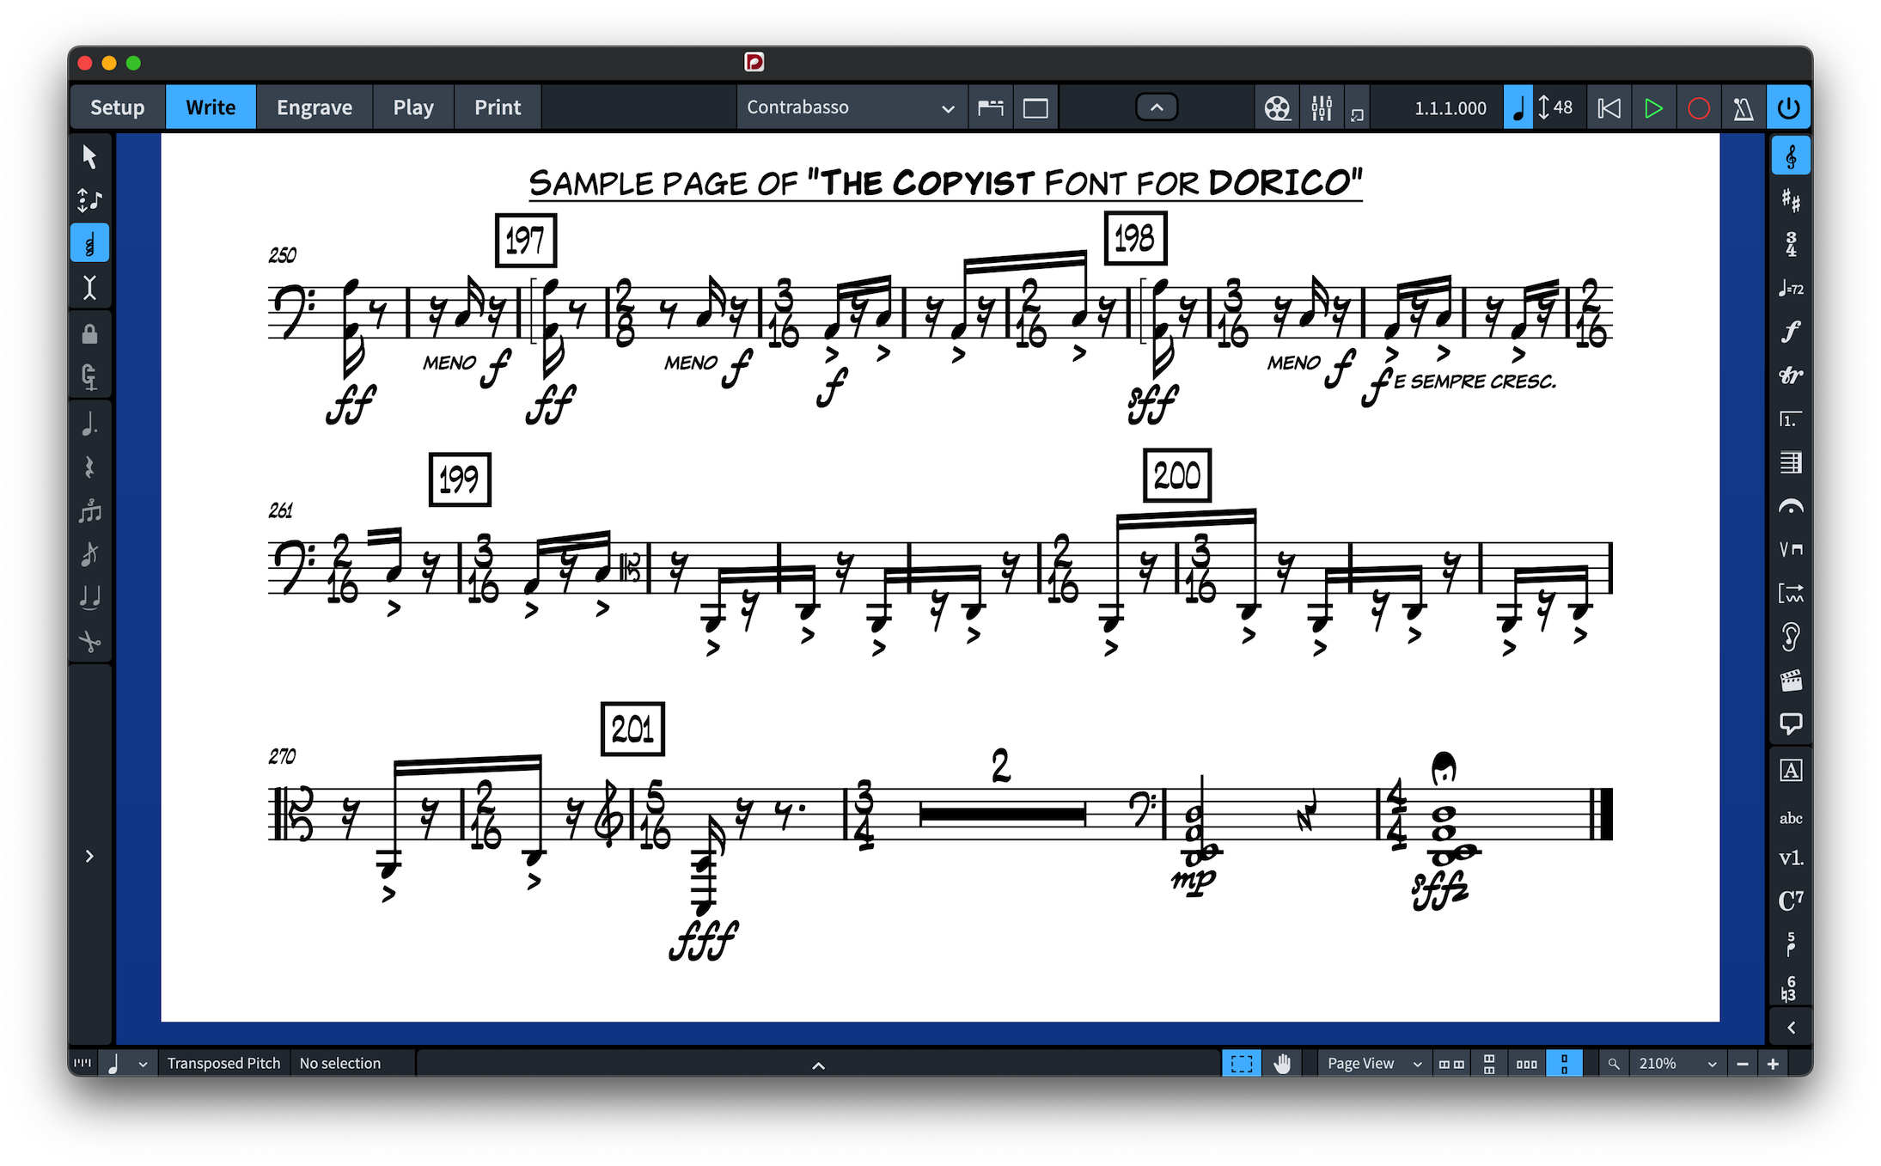Activate the Insert mode tool
This screenshot has height=1166, width=1881.
(89, 287)
